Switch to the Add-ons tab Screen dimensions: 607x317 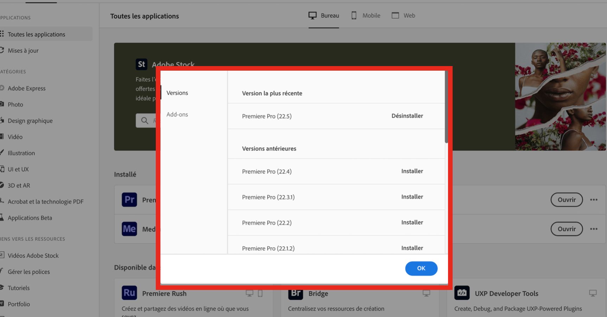click(x=177, y=115)
